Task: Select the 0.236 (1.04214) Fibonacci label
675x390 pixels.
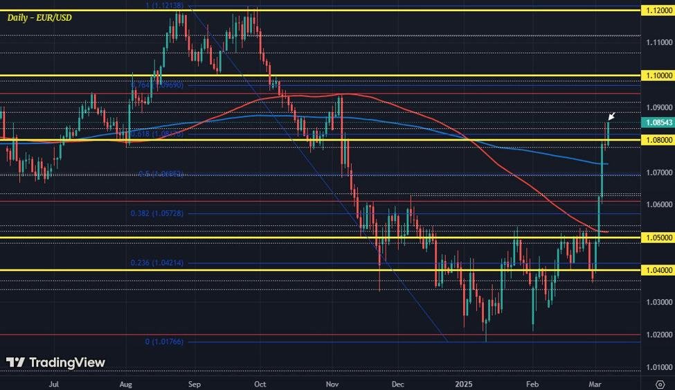Action: tap(159, 263)
